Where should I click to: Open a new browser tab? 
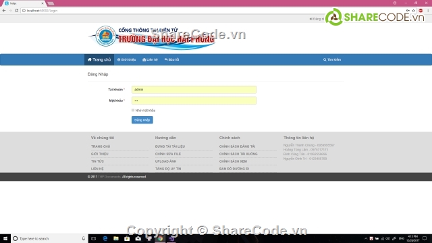click(51, 3)
